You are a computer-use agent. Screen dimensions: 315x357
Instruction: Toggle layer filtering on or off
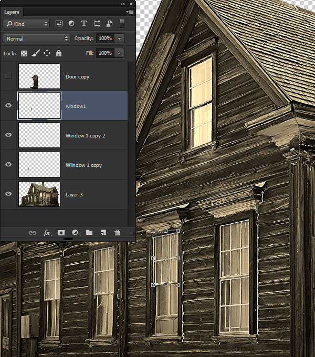[x=122, y=24]
